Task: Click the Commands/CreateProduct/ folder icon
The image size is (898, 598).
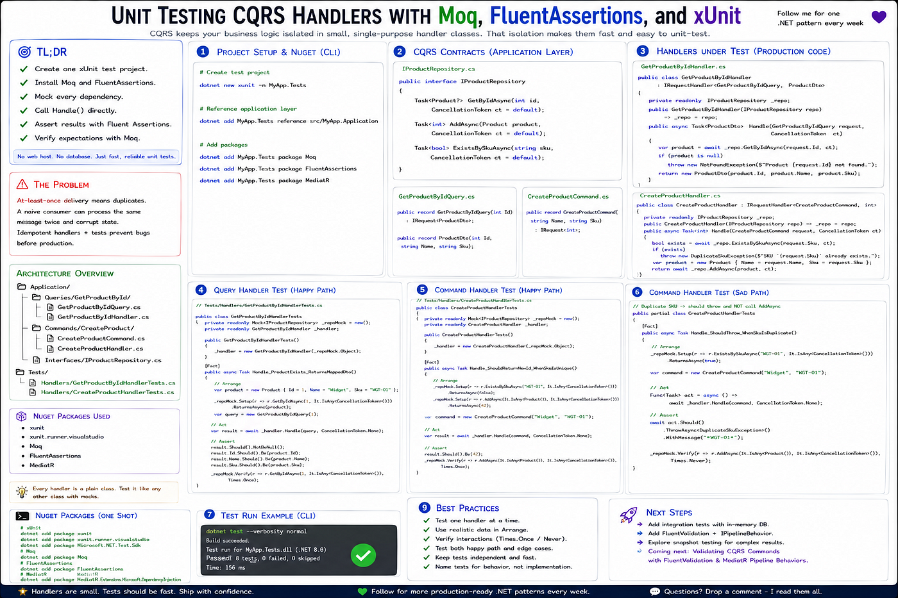Action: (x=37, y=328)
